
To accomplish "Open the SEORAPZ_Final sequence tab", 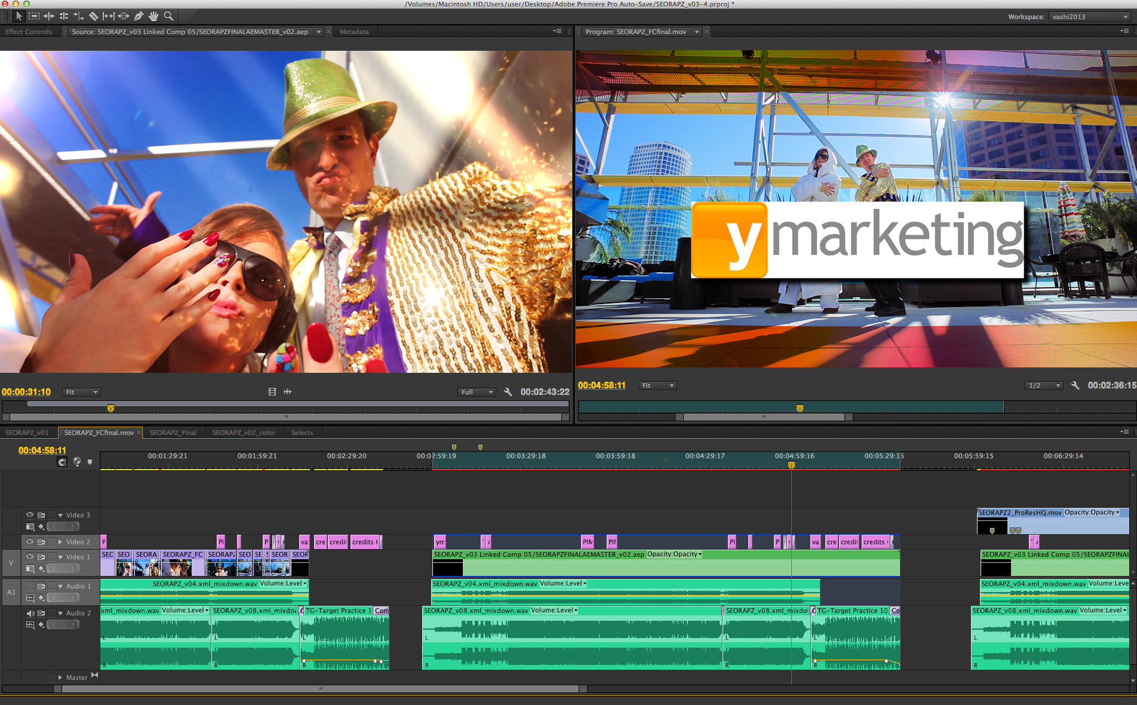I will click(173, 433).
